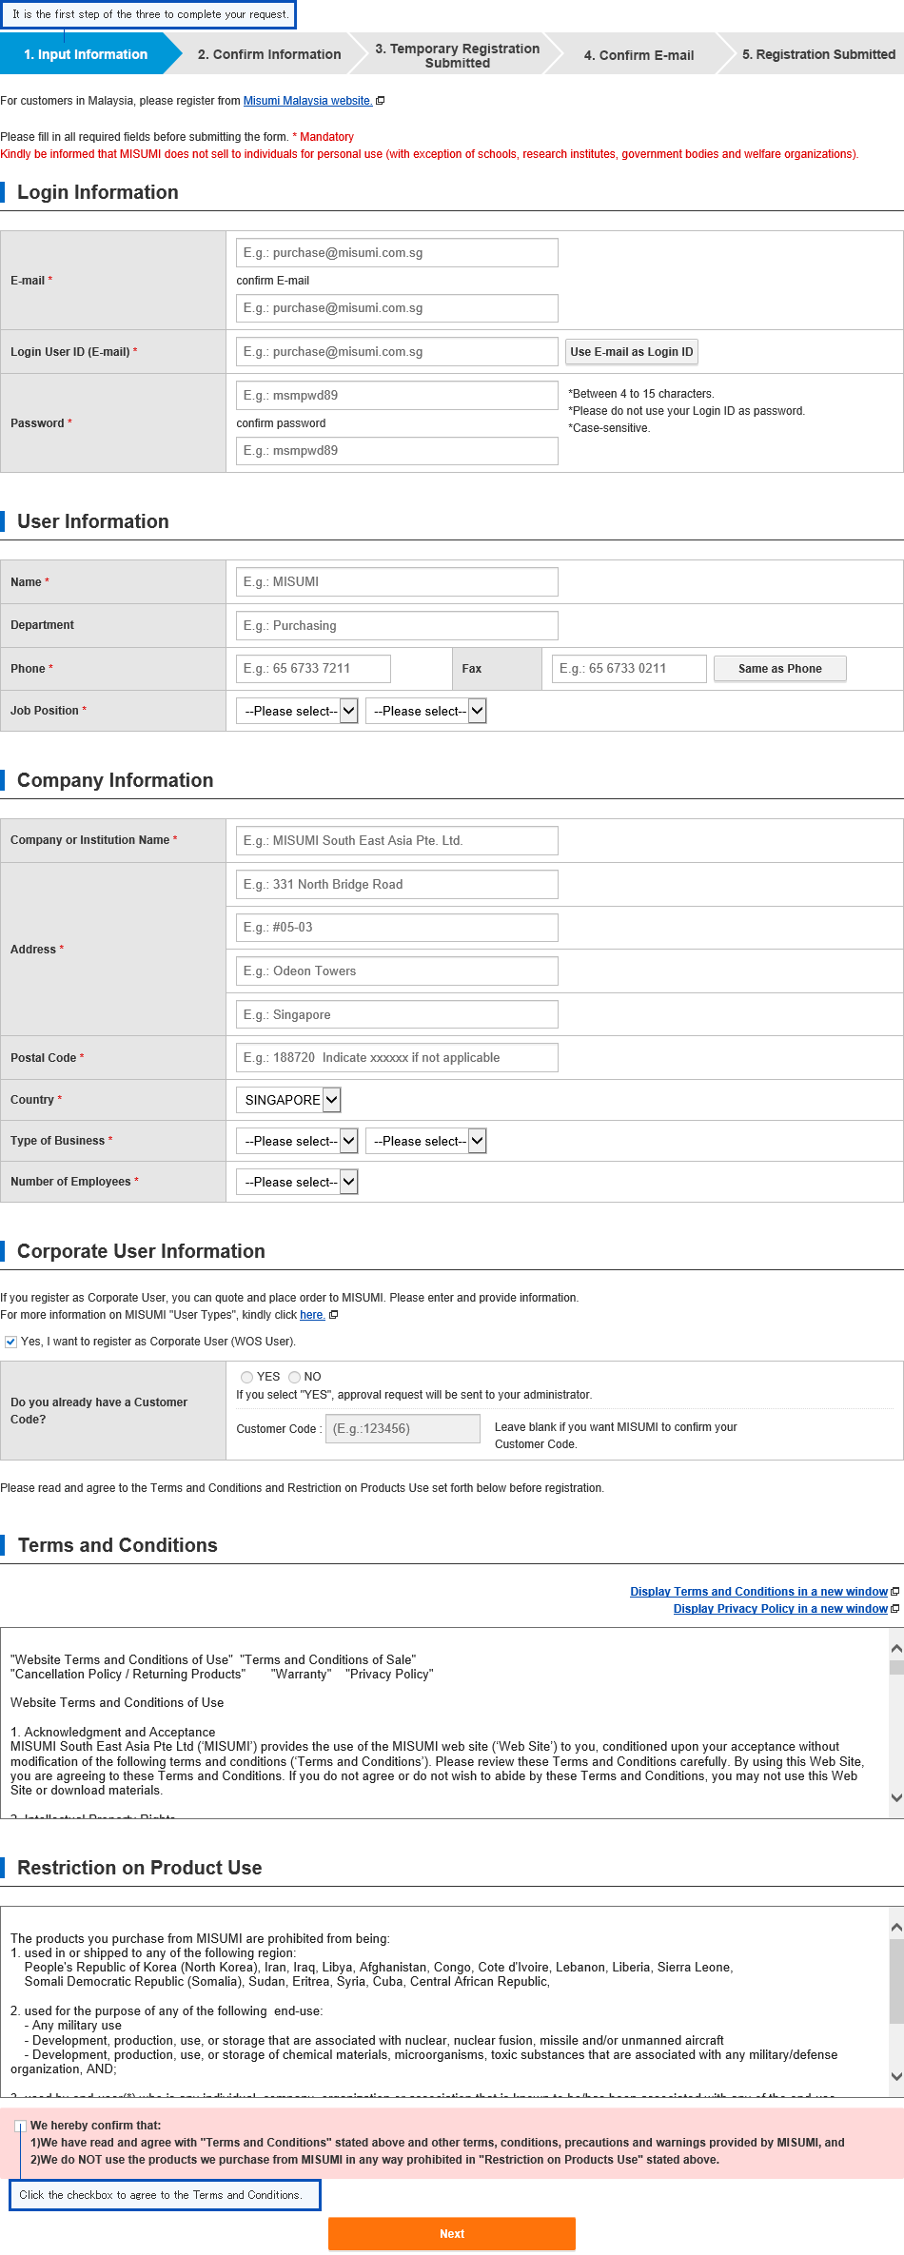The height and width of the screenshot is (2255, 904).
Task: Open Display Terms and Conditions in new window
Action: [x=758, y=1592]
